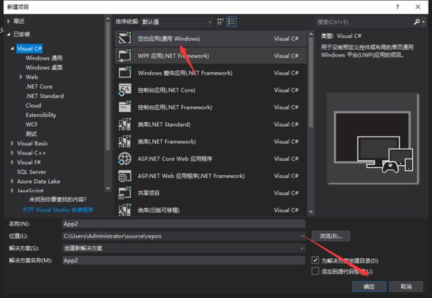Switch to medium icons list view
The height and width of the screenshot is (298, 432).
coord(231,22)
